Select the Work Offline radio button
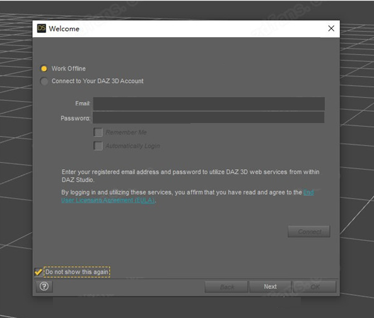The height and width of the screenshot is (318, 374). tap(44, 69)
